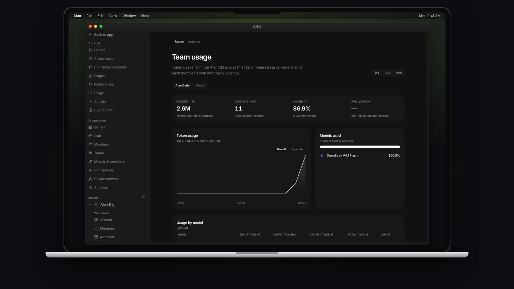This screenshot has height=289, width=514.
Task: Show the By model chart view
Action: (x=297, y=149)
